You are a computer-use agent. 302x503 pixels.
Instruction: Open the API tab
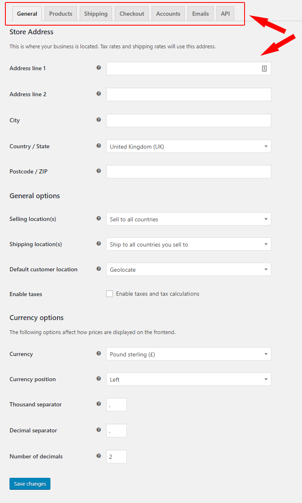[x=225, y=14]
